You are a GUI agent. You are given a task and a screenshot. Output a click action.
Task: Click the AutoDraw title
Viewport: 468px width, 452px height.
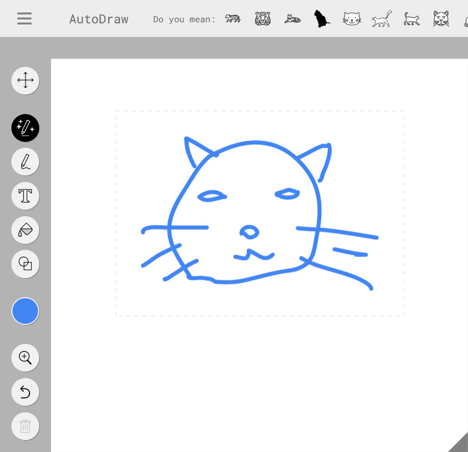point(98,19)
